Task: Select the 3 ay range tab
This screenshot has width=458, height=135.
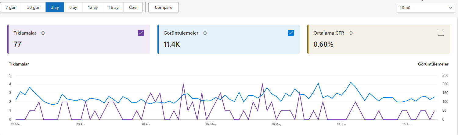Action: click(55, 8)
